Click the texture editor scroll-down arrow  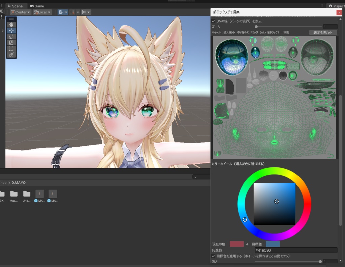[x=340, y=260]
